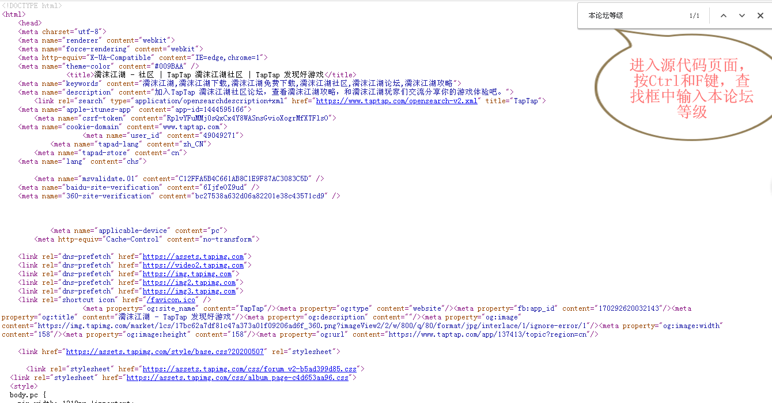Click the meta name="renderer" line
The width and height of the screenshot is (772, 403).
[96, 40]
